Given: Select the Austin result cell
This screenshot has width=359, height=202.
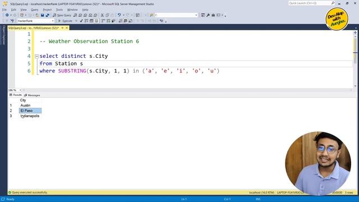Looking at the screenshot, I should point(30,105).
